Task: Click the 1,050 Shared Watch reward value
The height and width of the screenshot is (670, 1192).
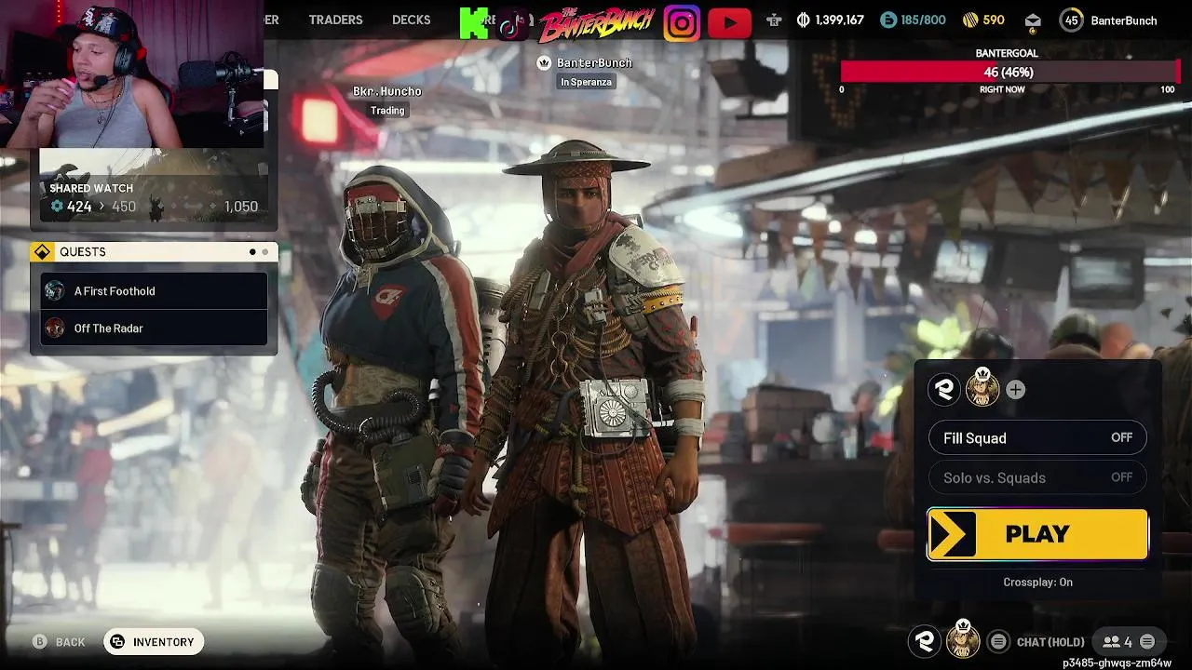Action: pos(241,207)
